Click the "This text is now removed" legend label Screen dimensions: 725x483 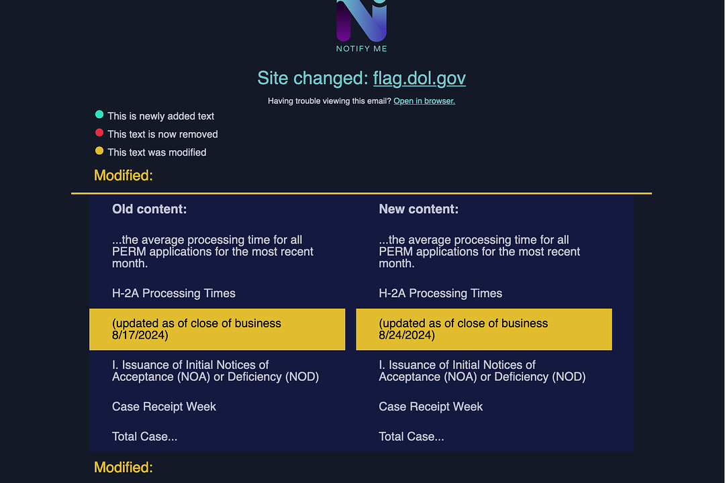[162, 134]
